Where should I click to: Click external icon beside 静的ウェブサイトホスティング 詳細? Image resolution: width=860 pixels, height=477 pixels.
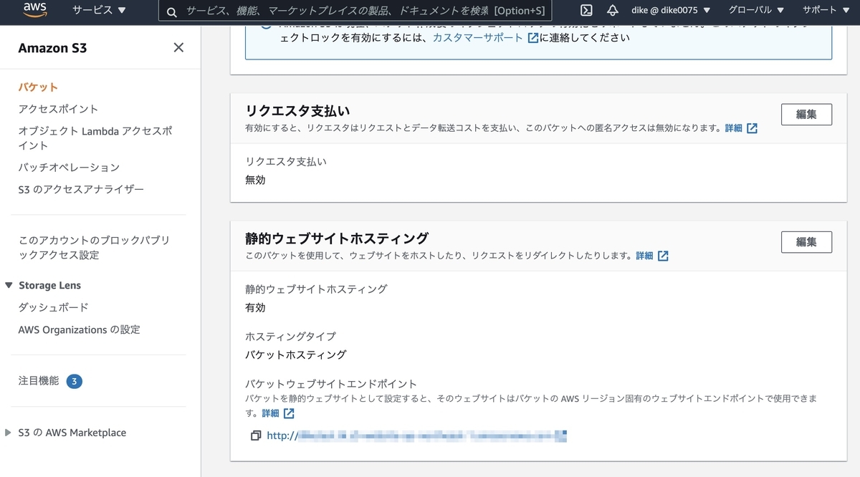click(663, 256)
